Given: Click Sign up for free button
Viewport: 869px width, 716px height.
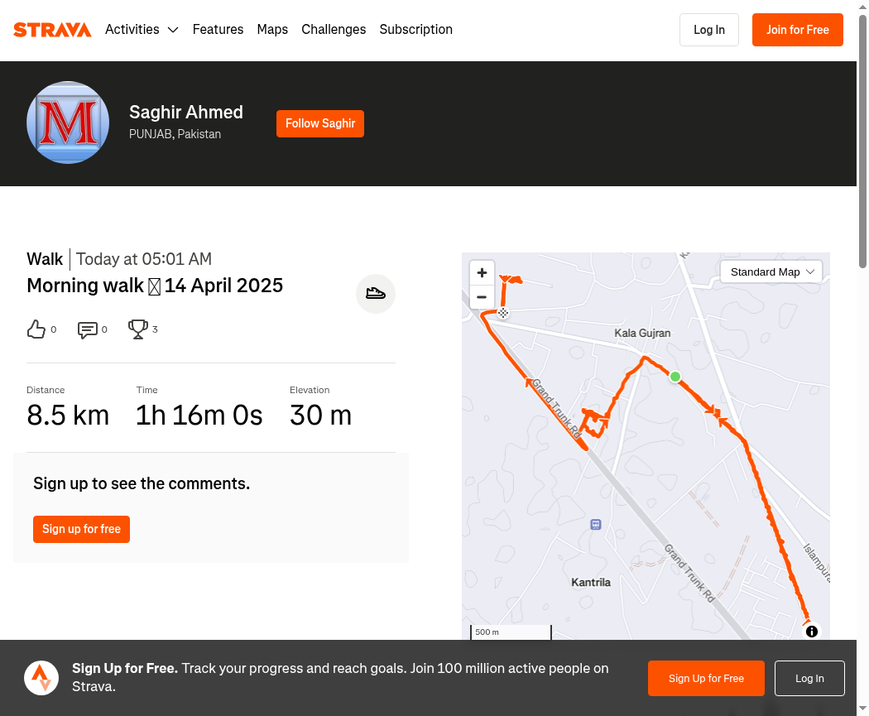Looking at the screenshot, I should click(x=81, y=529).
